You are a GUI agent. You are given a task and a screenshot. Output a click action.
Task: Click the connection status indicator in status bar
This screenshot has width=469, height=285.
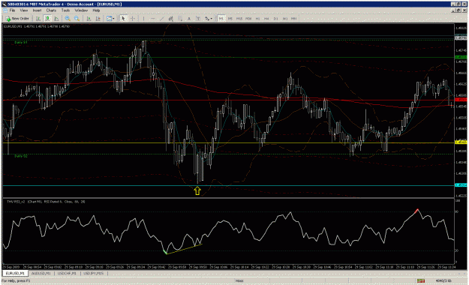(421, 280)
